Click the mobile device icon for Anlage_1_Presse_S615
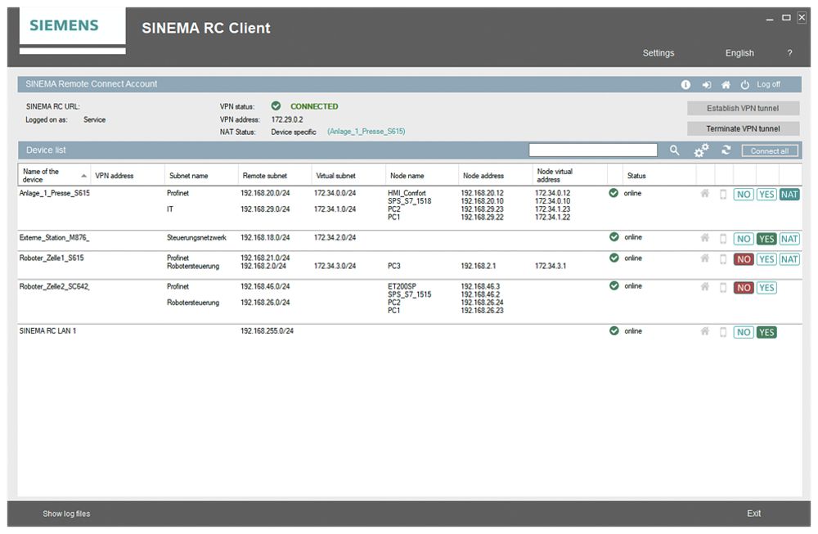818x534 pixels. pos(723,194)
